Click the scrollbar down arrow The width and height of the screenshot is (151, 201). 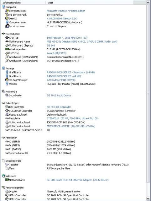click(x=148, y=198)
